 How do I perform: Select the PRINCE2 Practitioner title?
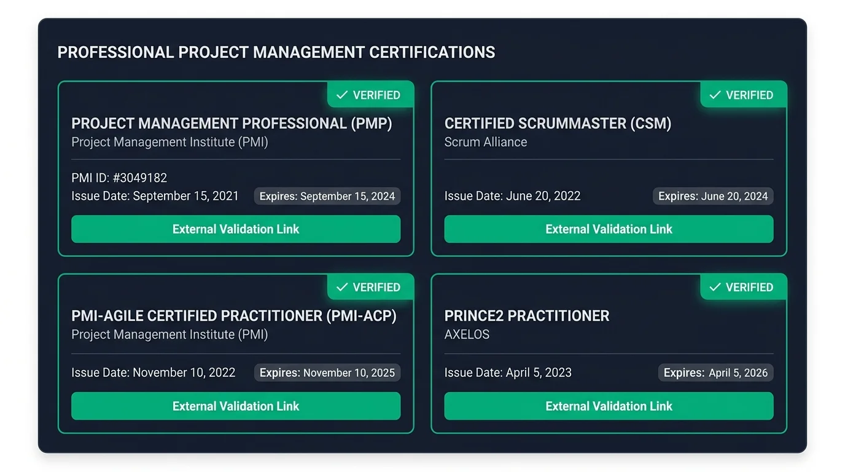527,316
